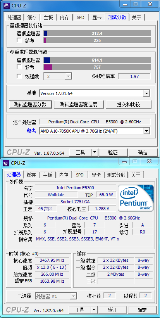Click multi-thread reference bar showing 757
The width and height of the screenshot is (160, 318).
coord(97,67)
